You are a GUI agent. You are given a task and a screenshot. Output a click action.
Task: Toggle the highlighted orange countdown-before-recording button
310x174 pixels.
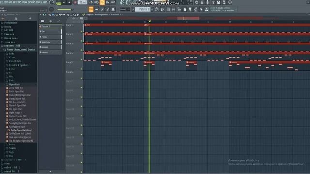pos(102,2)
